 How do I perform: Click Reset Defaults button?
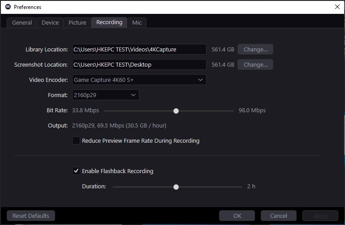pyautogui.click(x=31, y=216)
